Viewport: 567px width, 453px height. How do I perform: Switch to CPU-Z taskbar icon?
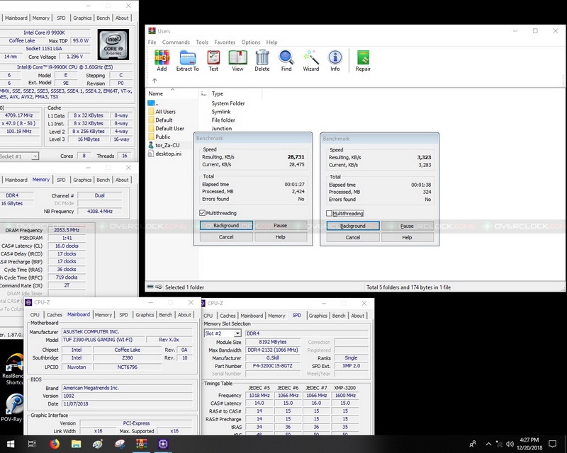pyautogui.click(x=163, y=444)
